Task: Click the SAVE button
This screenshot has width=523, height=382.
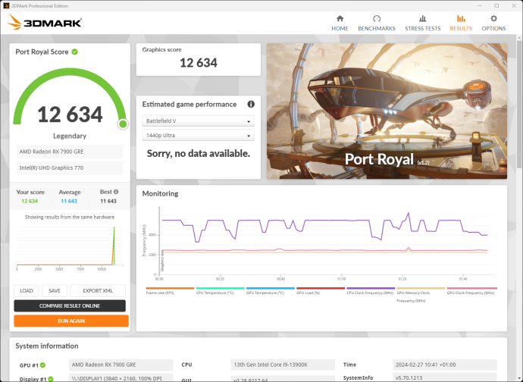Action: coord(55,290)
